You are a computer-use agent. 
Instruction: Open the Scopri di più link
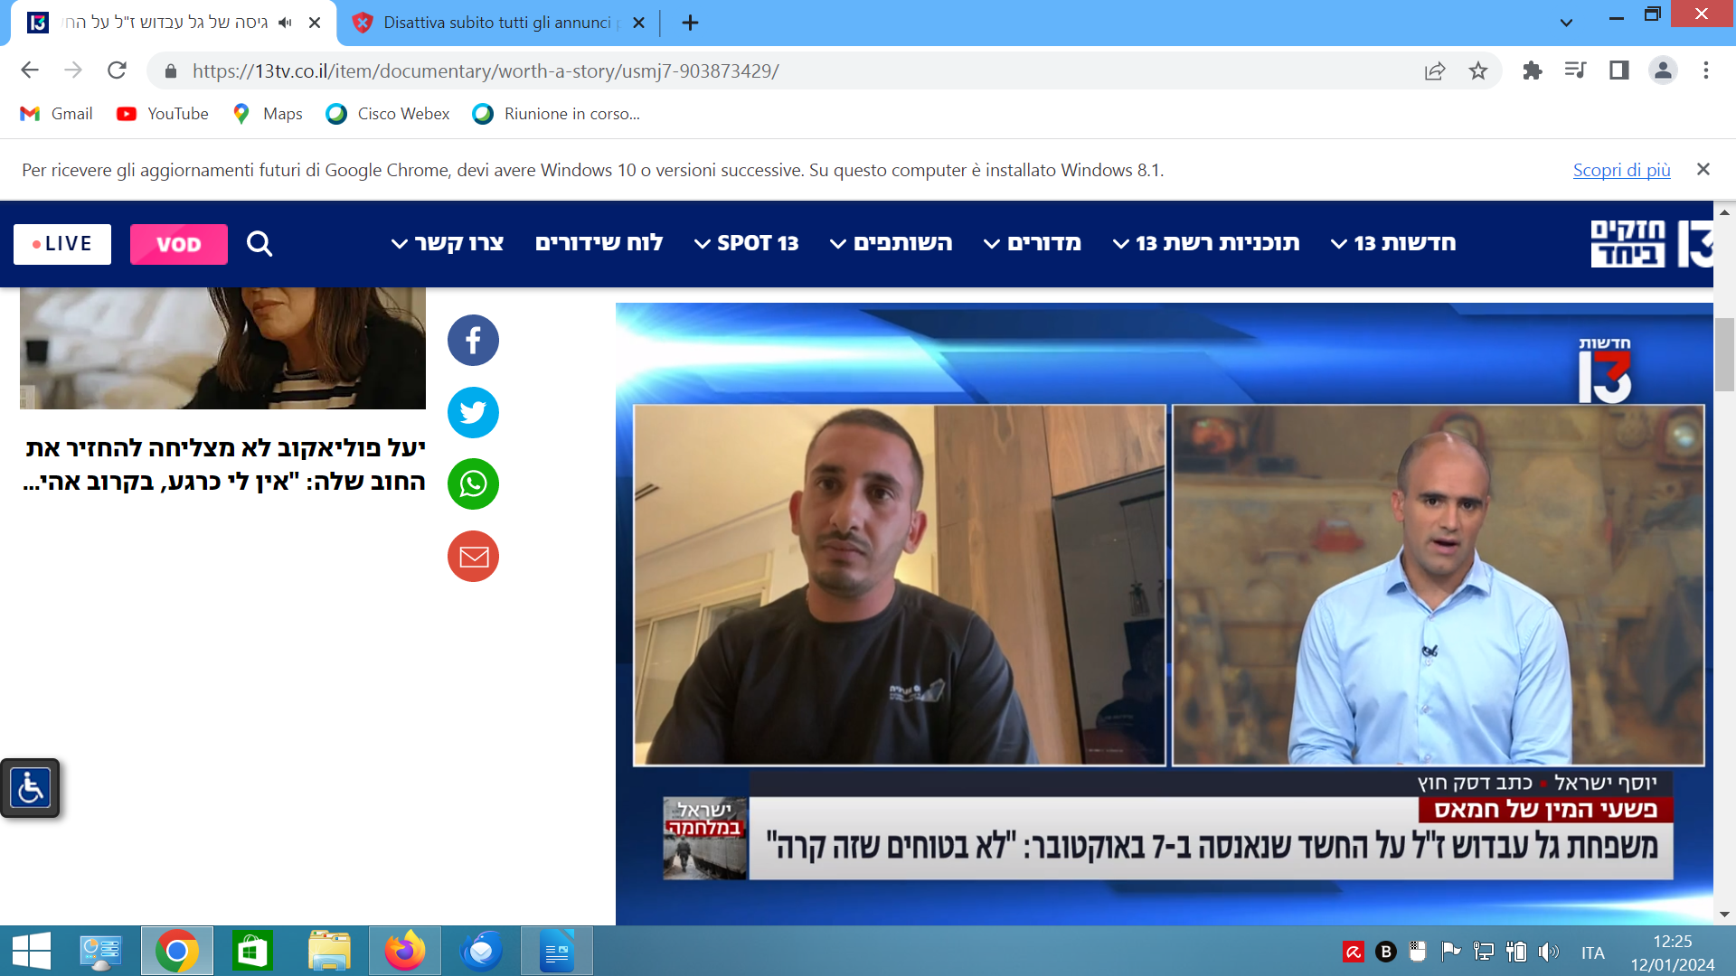(x=1621, y=170)
